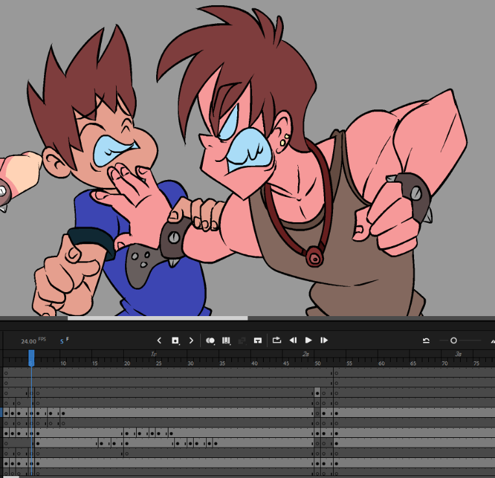495x478 pixels.
Task: Move playhead to frame 50 on ruler
Action: pyautogui.click(x=317, y=363)
